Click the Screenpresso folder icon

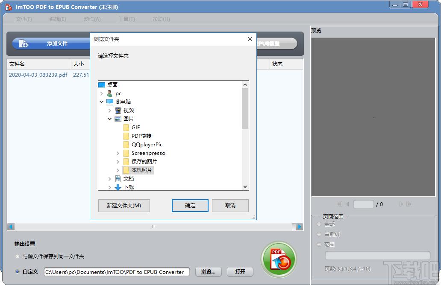[x=126, y=153]
